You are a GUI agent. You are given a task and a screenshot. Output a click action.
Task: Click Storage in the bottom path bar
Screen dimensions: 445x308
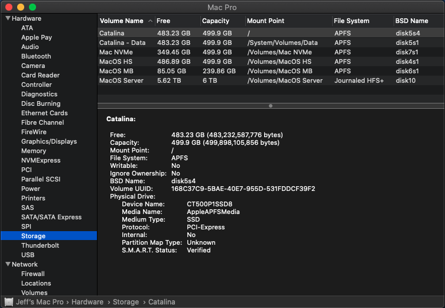126,302
